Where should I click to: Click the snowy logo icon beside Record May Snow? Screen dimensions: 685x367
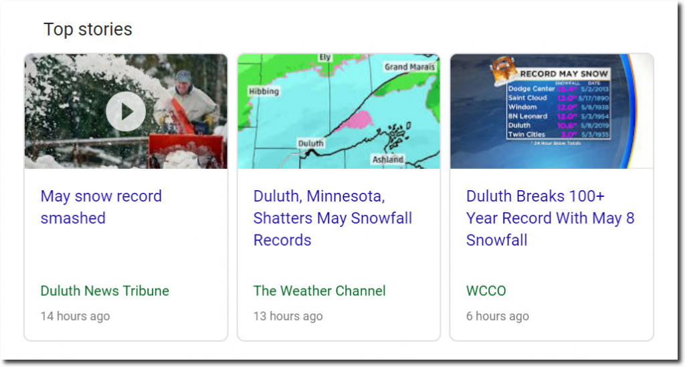click(x=503, y=72)
